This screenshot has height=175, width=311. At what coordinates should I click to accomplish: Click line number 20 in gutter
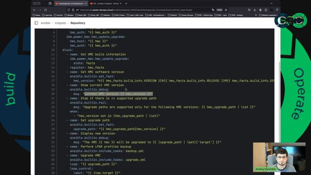pyautogui.click(x=53, y=94)
